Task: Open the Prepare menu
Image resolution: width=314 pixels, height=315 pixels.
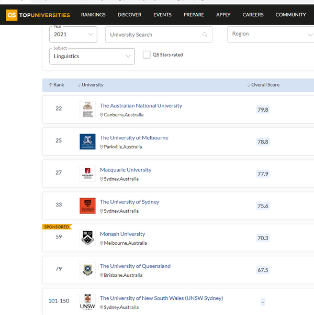Action: pos(194,15)
